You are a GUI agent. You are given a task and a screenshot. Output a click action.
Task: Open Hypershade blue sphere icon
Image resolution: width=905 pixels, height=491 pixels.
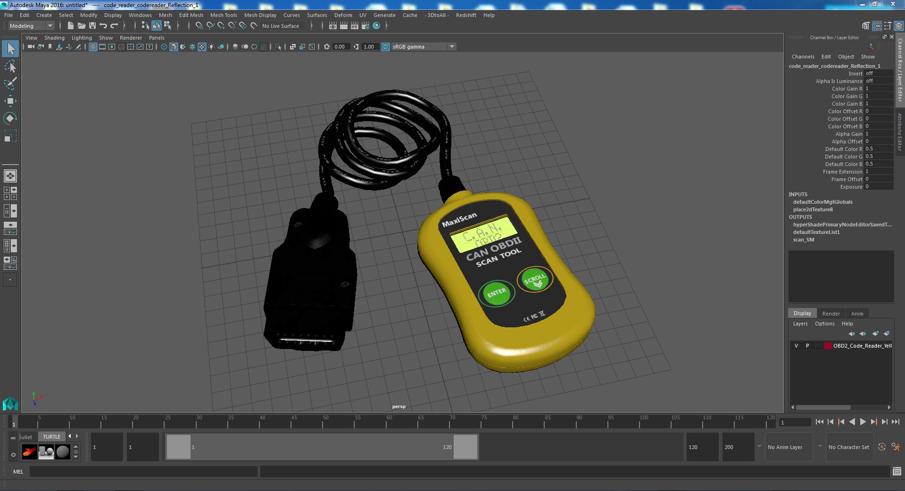376,26
